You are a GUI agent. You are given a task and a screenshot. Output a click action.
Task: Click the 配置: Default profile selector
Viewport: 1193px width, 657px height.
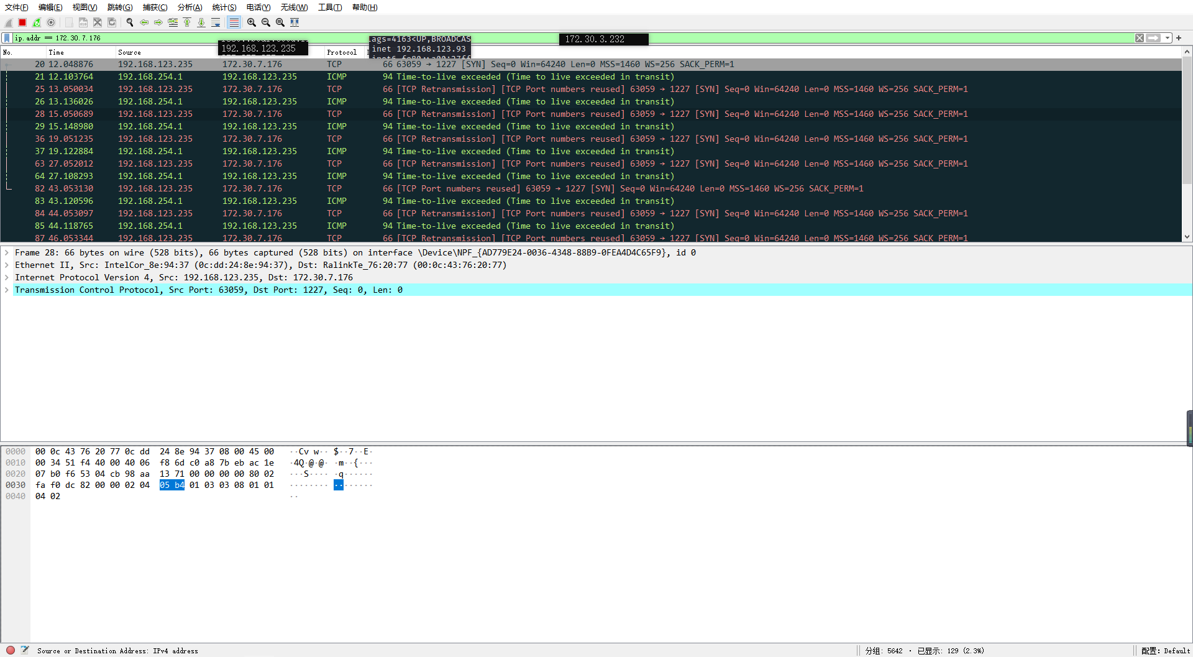(x=1165, y=651)
